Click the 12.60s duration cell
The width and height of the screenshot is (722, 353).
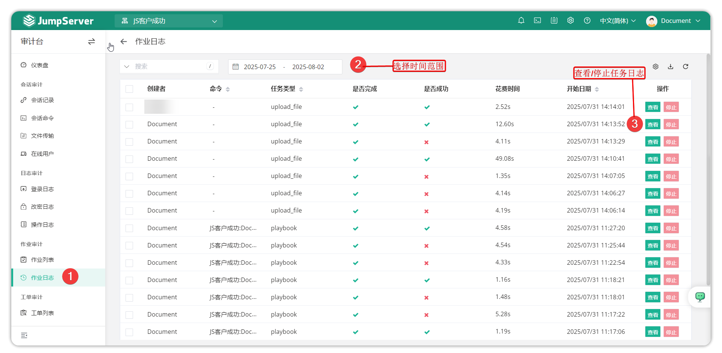pyautogui.click(x=504, y=124)
